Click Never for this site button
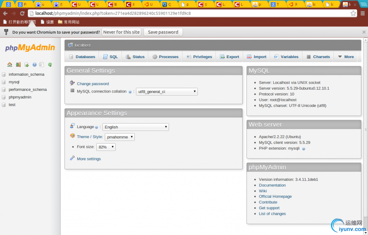 [x=121, y=32]
